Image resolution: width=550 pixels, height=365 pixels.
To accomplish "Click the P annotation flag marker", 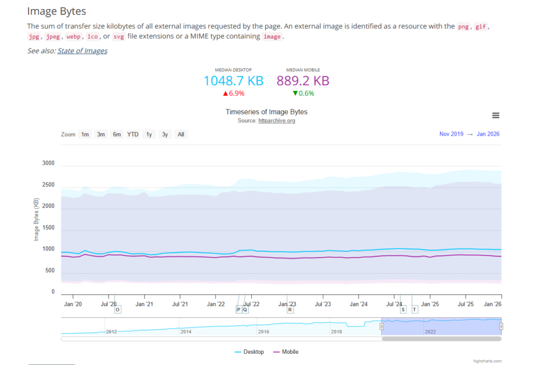I will [x=238, y=309].
